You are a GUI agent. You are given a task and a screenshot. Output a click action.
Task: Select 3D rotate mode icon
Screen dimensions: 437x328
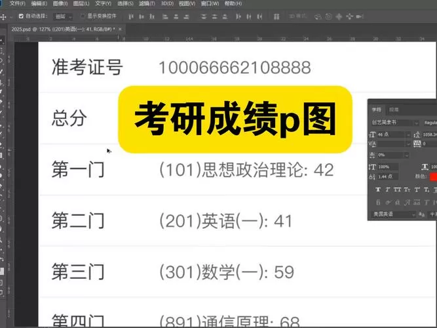pos(318,17)
